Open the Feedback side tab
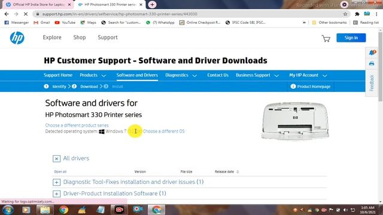 click(372, 83)
